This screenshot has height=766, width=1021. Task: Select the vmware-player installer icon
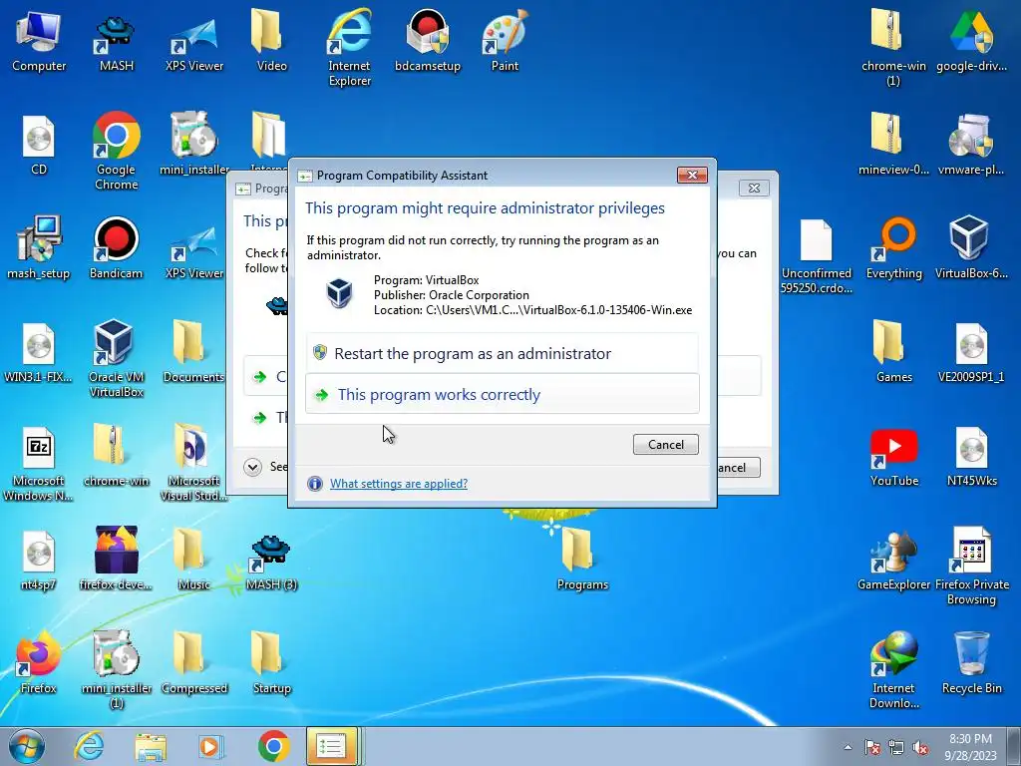tap(971, 144)
